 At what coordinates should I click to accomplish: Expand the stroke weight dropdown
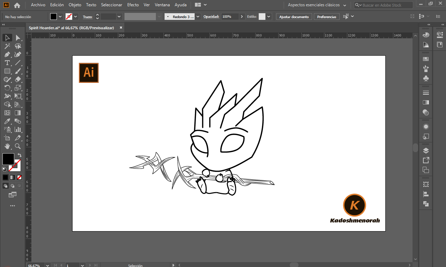point(119,17)
